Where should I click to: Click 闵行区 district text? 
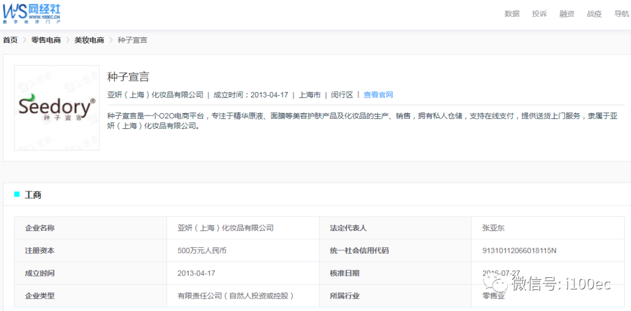pyautogui.click(x=342, y=95)
